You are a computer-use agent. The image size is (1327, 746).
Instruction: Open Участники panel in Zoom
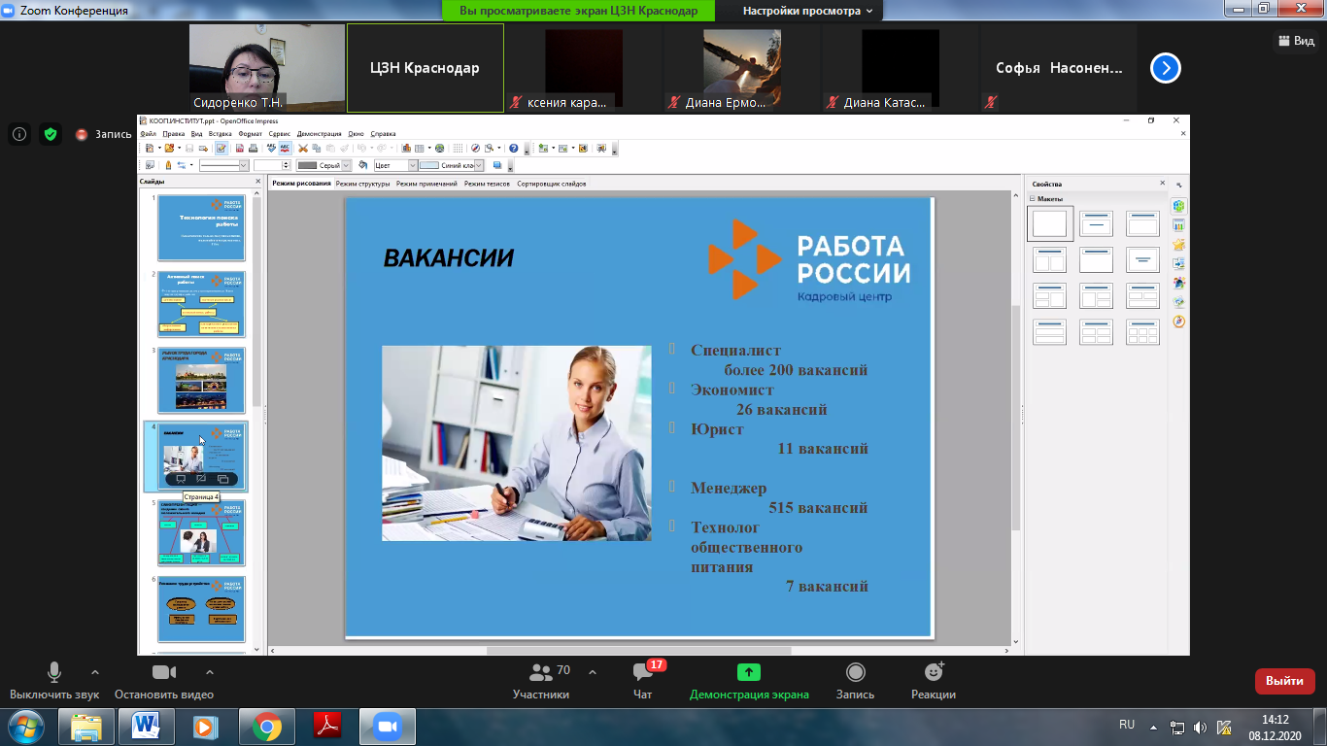[541, 681]
